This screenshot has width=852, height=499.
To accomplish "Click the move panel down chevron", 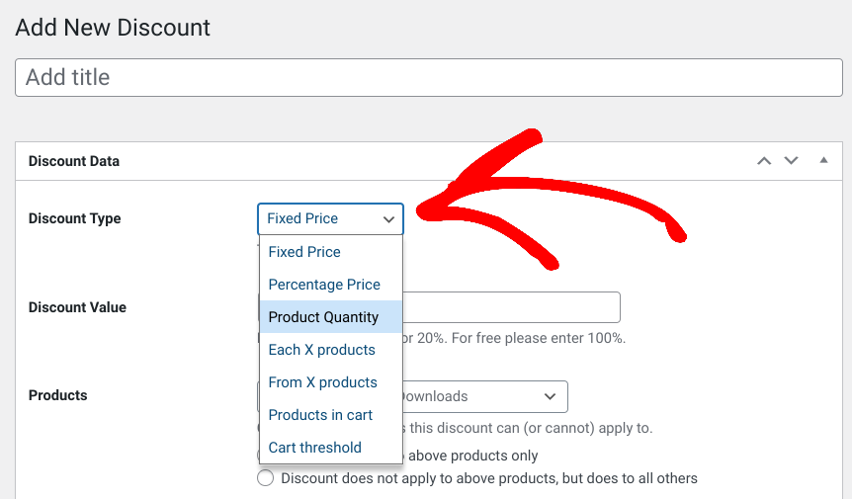I will [x=791, y=161].
